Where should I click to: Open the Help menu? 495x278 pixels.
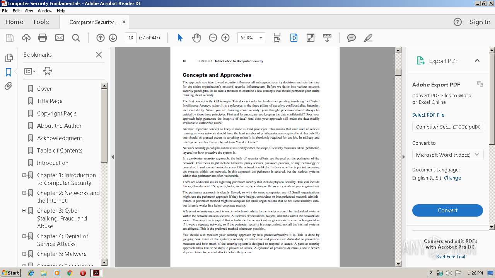[x=61, y=11]
